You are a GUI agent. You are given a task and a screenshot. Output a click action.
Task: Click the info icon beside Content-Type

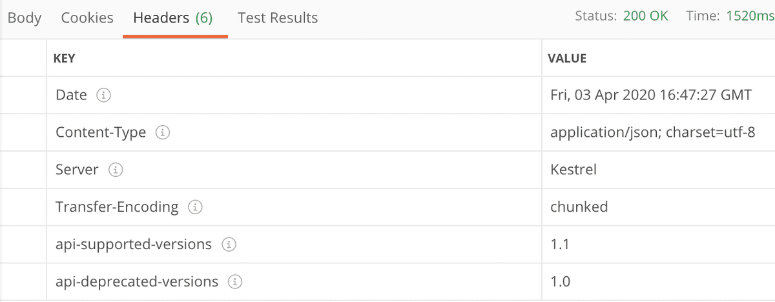point(163,133)
